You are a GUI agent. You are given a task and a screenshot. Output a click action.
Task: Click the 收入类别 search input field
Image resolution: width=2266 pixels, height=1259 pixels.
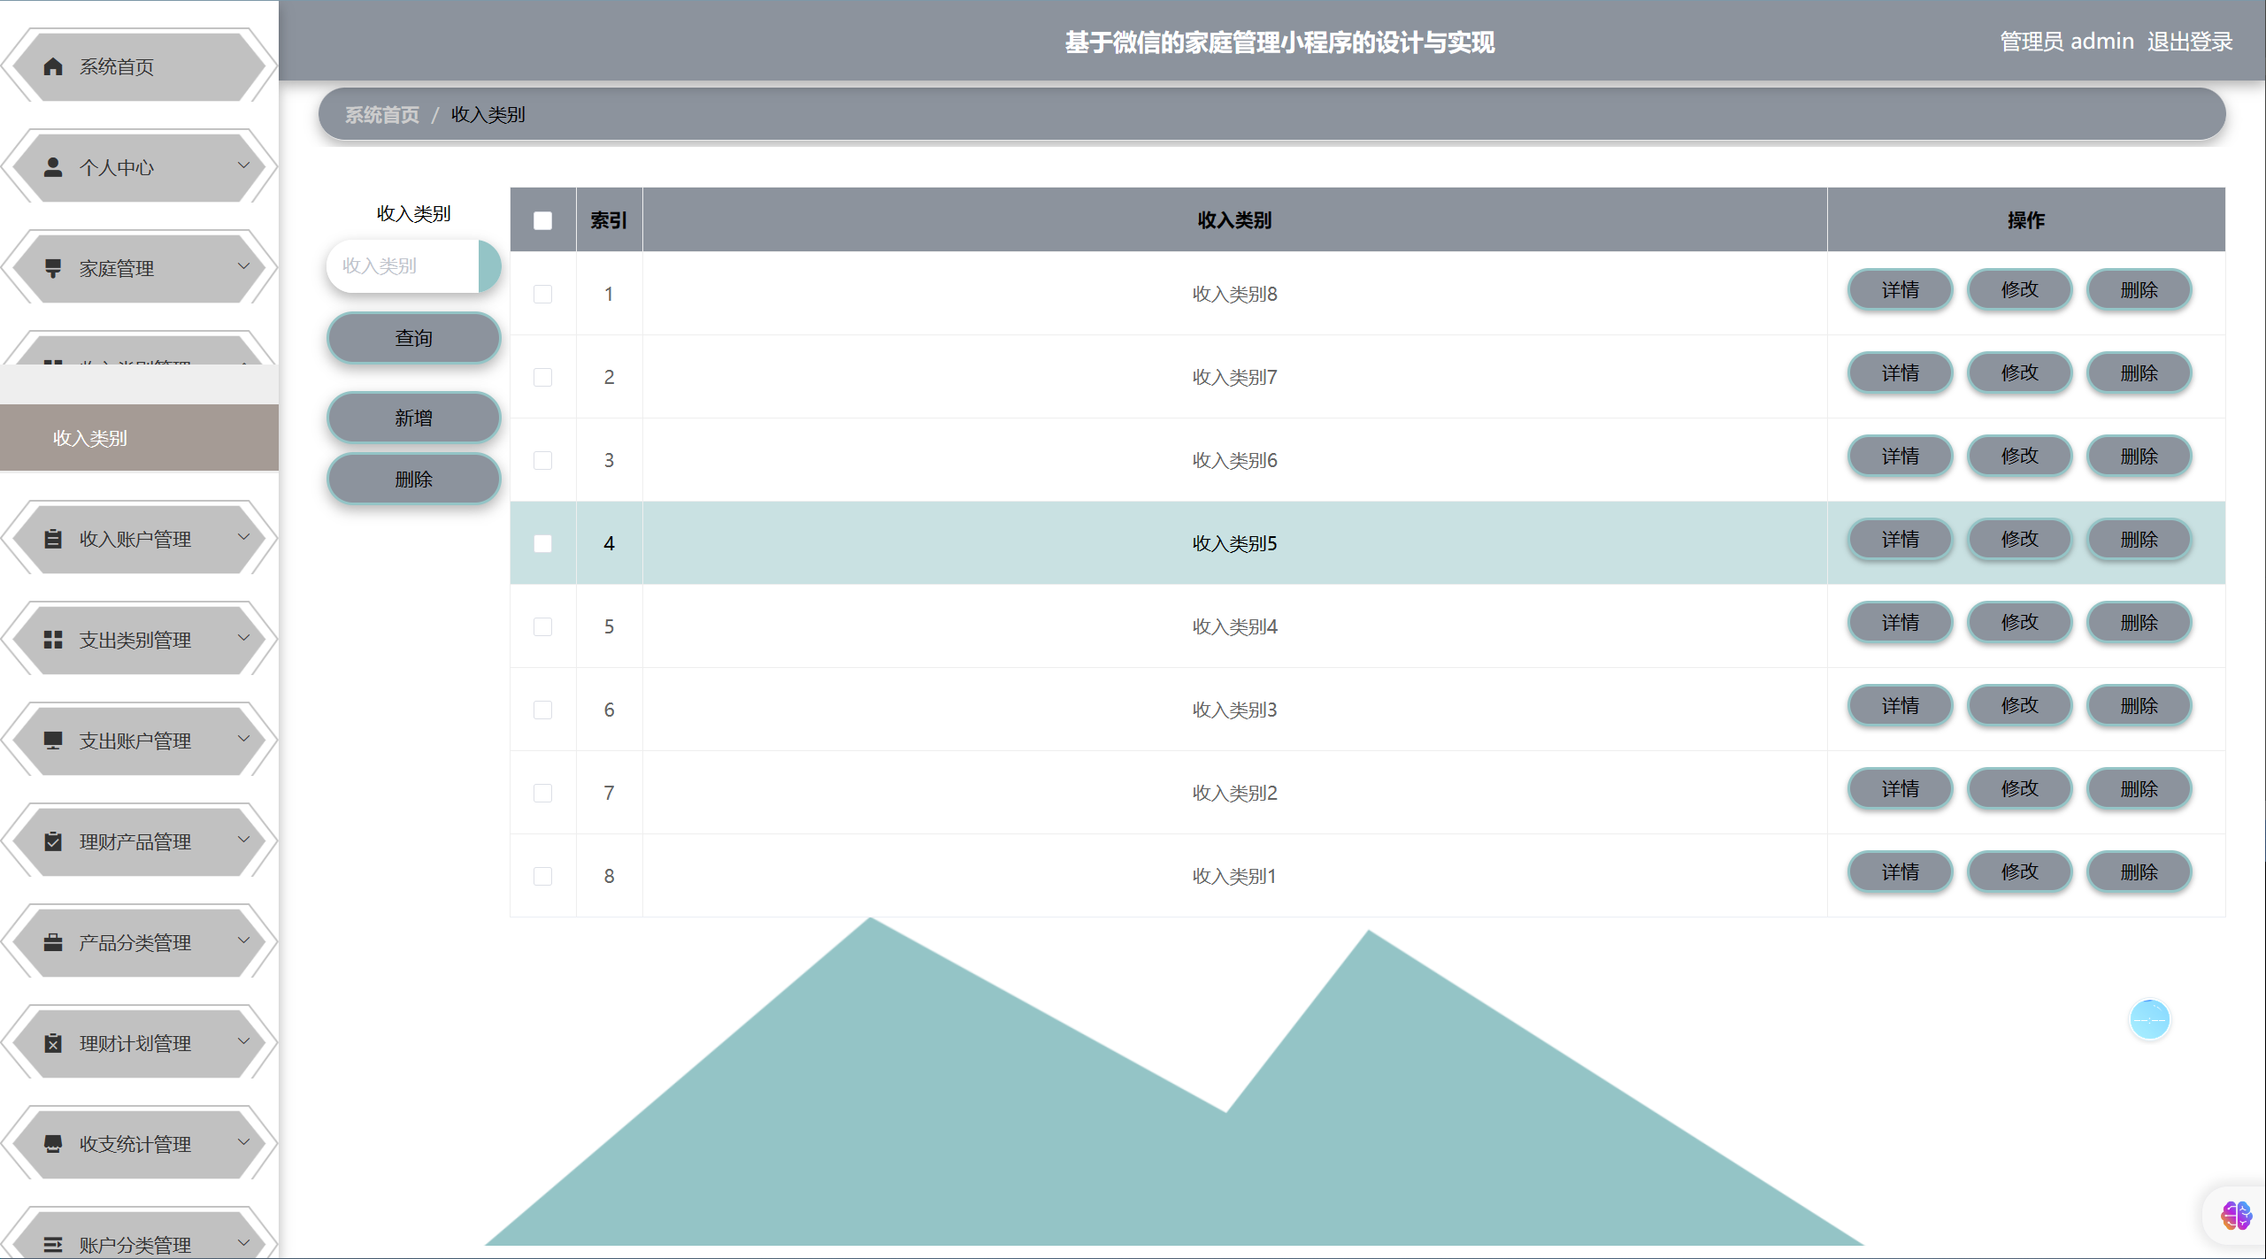pyautogui.click(x=403, y=265)
